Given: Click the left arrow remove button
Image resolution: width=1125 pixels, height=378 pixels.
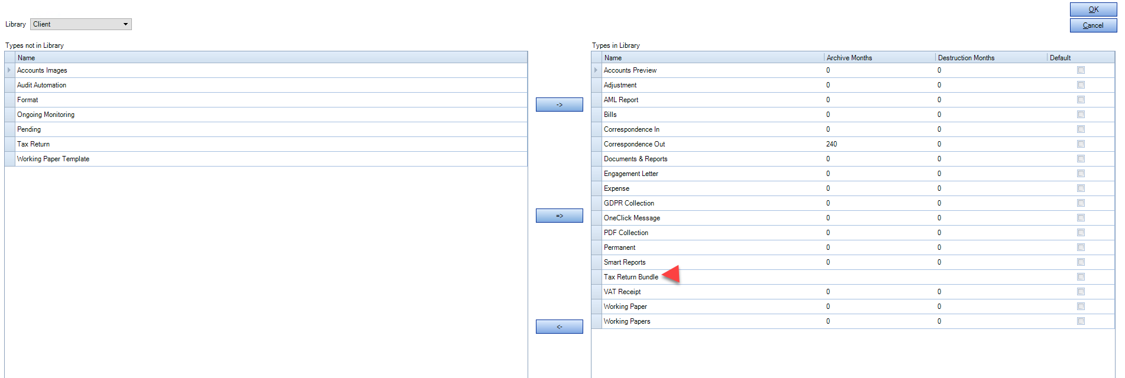Looking at the screenshot, I should pos(559,327).
